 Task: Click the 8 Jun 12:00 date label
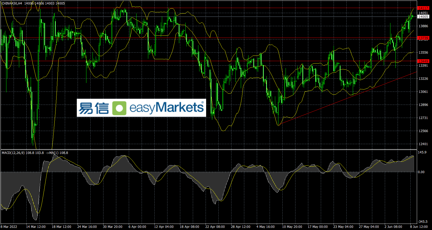click(419, 227)
